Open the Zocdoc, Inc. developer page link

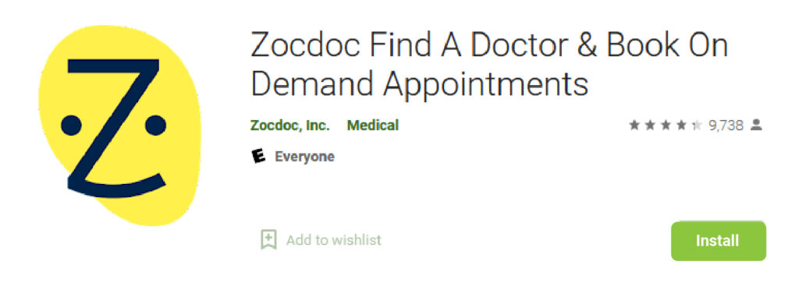click(x=290, y=125)
